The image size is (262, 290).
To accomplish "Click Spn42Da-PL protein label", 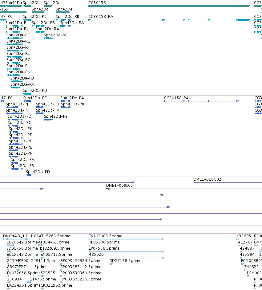I will [x=20, y=147].
